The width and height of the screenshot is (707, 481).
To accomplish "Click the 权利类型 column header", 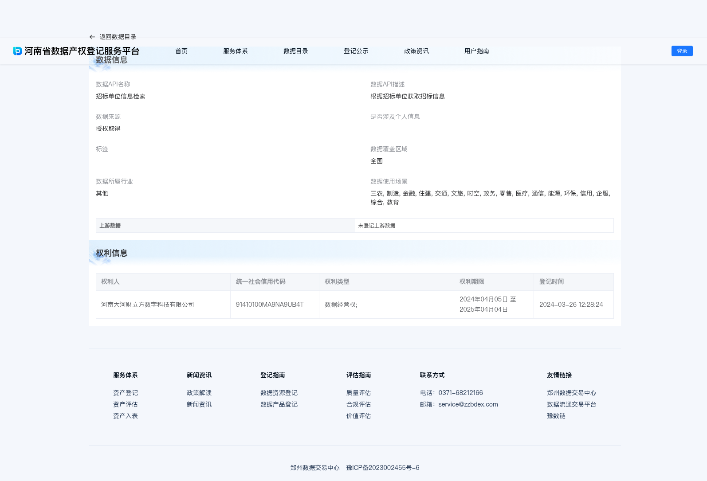I will coord(387,282).
